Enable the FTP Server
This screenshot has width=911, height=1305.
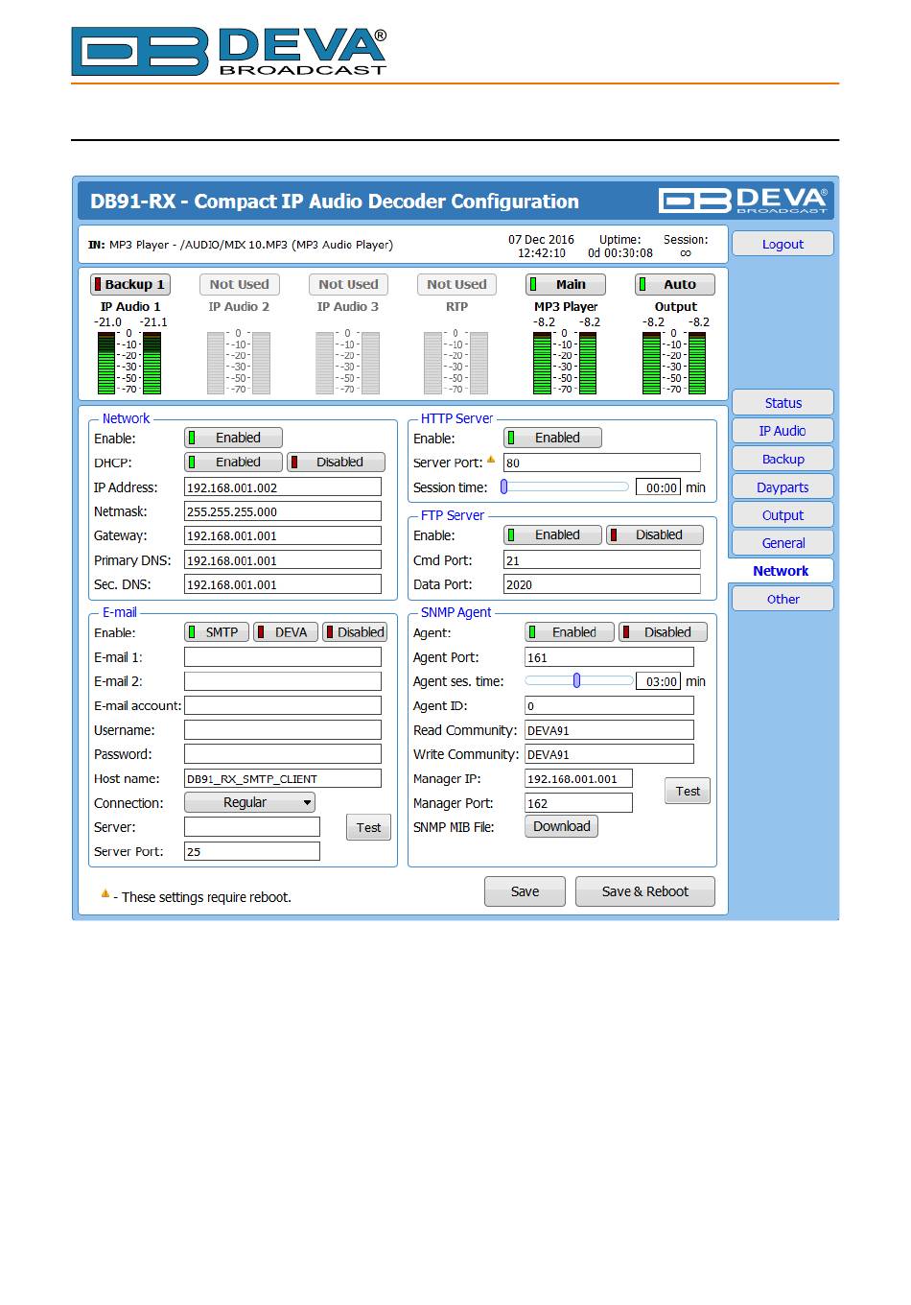coord(553,534)
